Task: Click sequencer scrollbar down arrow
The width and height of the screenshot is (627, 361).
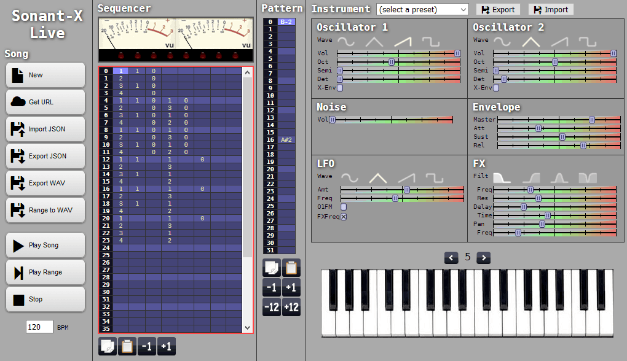Action: pyautogui.click(x=247, y=327)
